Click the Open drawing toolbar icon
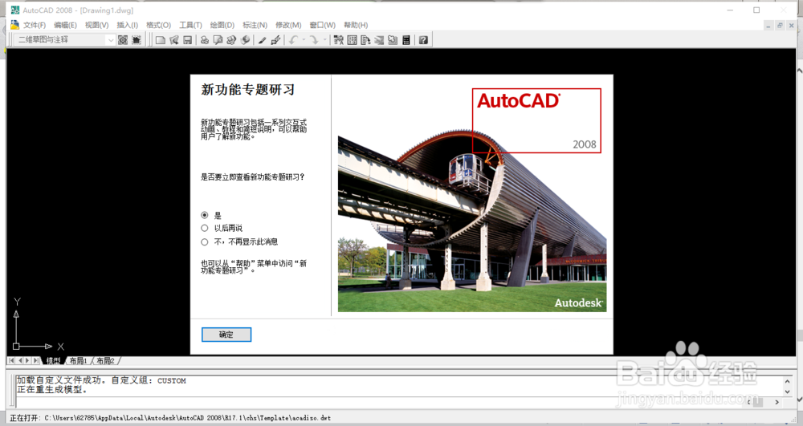Screen dimensions: 803x426 174,40
